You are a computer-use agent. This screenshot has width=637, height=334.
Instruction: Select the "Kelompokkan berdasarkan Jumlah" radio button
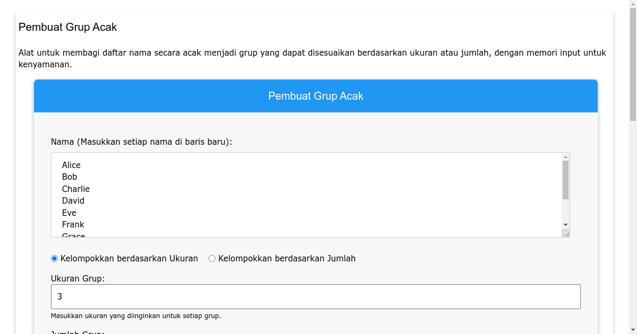pyautogui.click(x=212, y=258)
